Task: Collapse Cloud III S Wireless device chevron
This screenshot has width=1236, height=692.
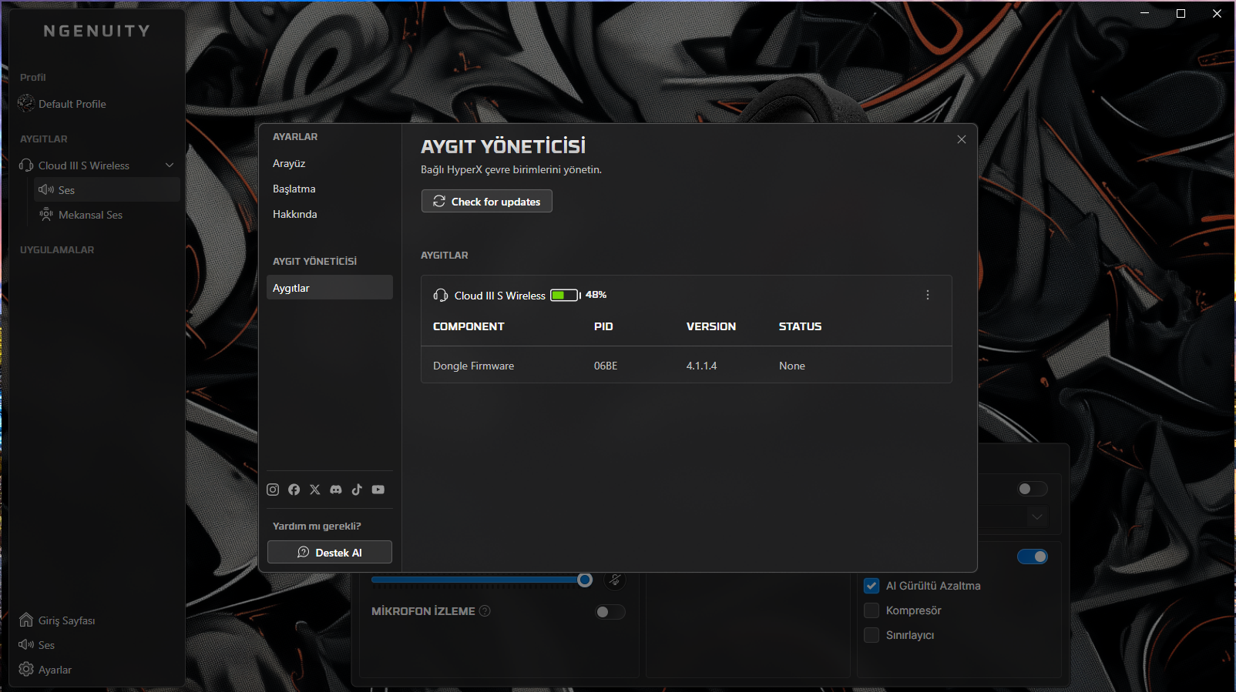Action: click(170, 165)
